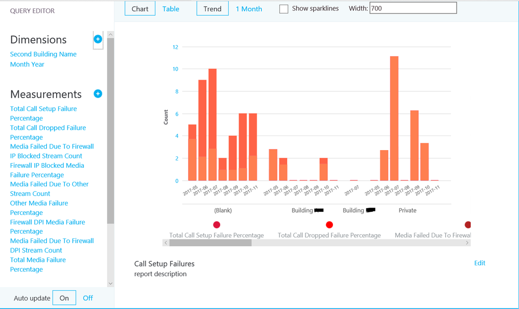This screenshot has width=519, height=309.
Task: Click the Call Setup Failures title
Action: tap(164, 264)
